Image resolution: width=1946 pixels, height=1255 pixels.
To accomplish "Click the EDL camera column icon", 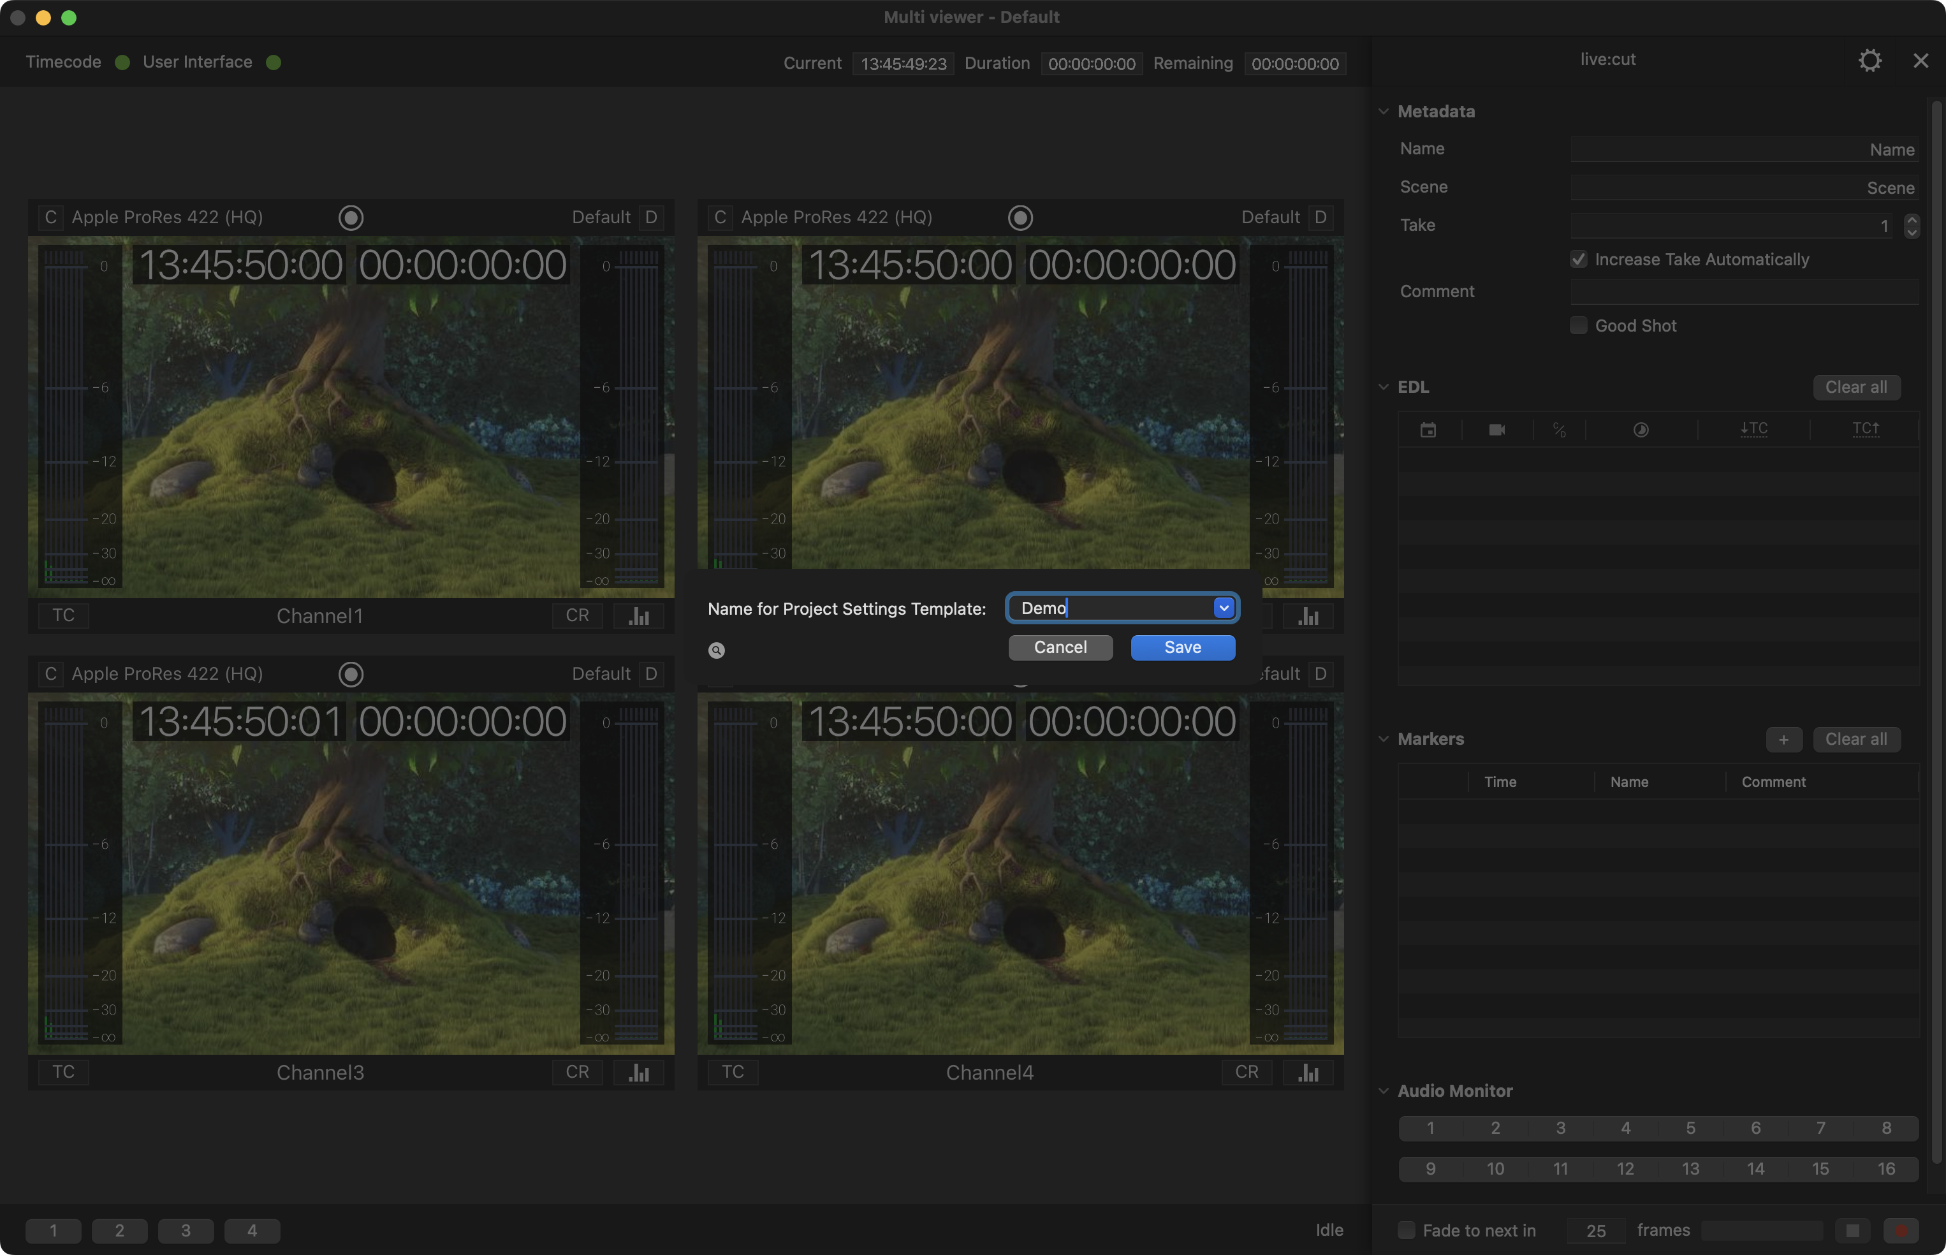I will point(1497,429).
